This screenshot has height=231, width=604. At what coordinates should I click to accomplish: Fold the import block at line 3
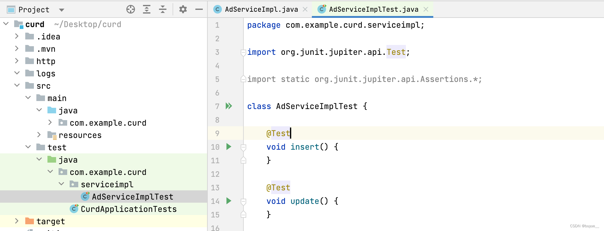243,52
